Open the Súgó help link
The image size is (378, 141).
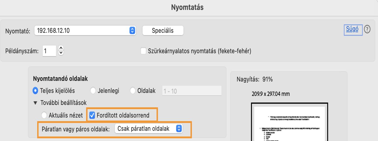coord(352,29)
